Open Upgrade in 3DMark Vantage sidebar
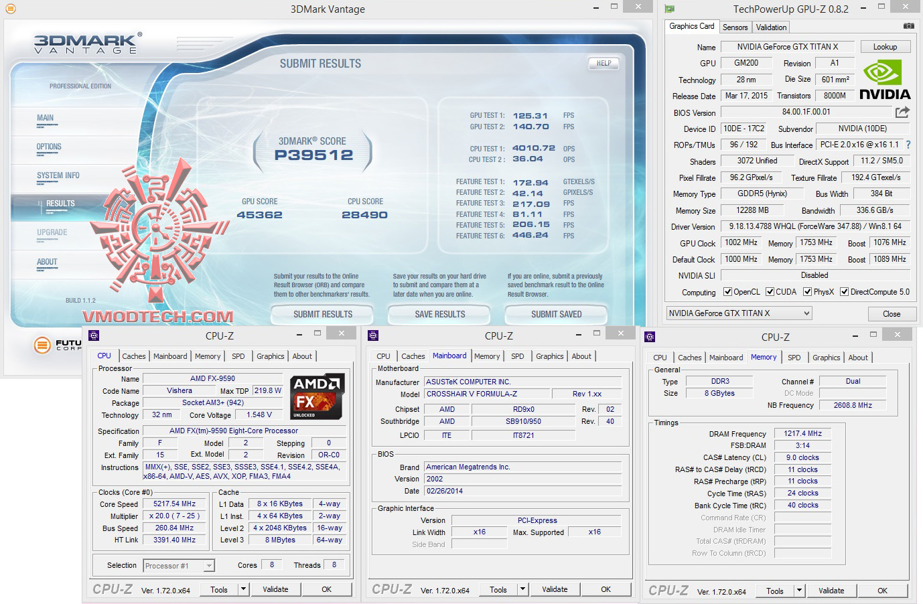This screenshot has height=604, width=923. pyautogui.click(x=52, y=232)
